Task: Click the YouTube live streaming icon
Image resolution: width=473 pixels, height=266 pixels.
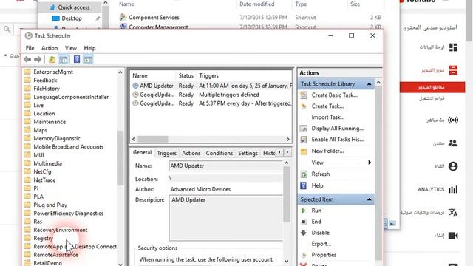Action: (x=453, y=120)
